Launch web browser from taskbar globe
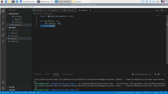168x94 pixels. point(6,2)
